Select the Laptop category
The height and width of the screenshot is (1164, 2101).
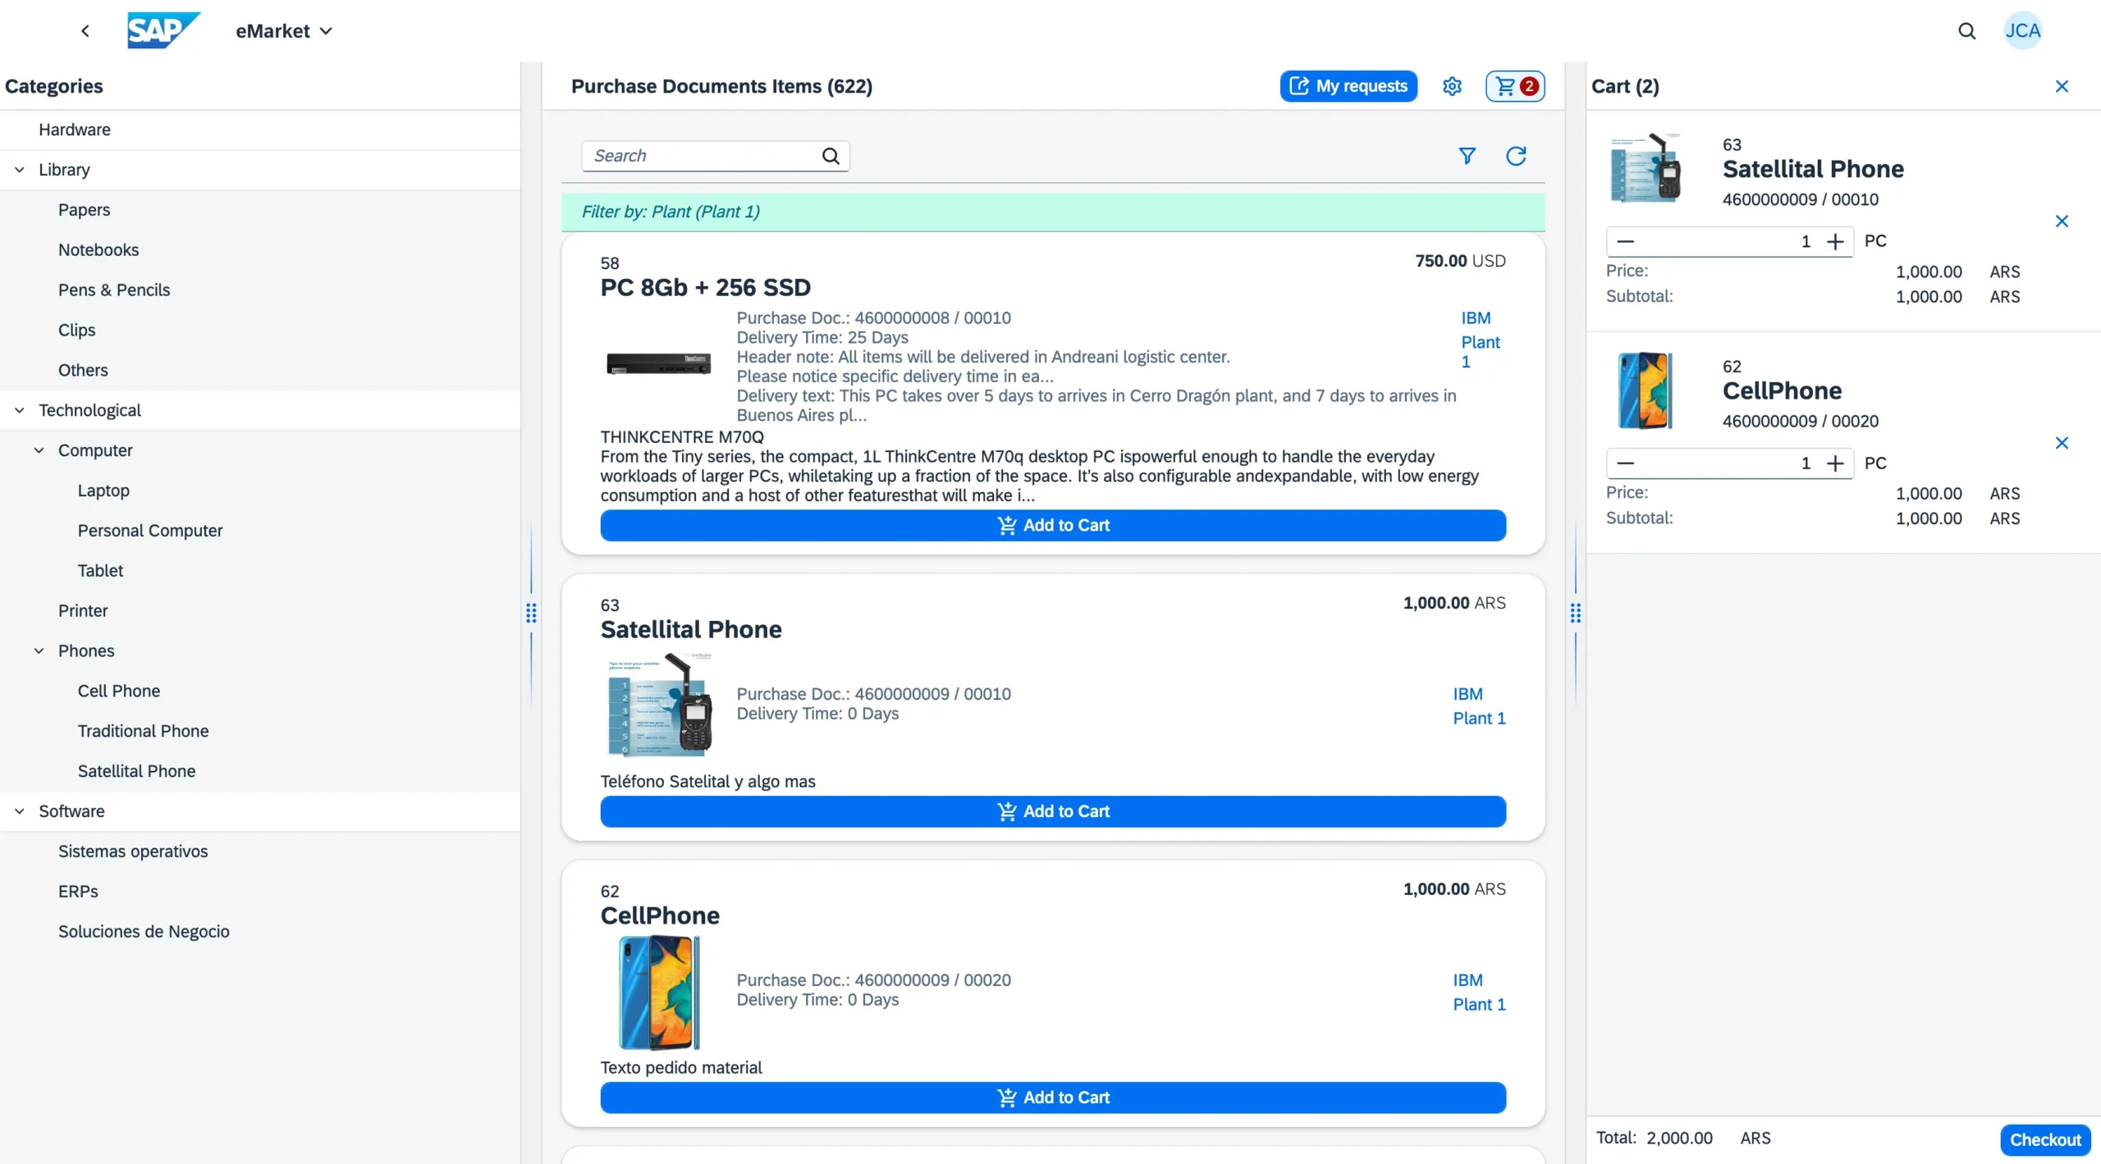tap(103, 491)
